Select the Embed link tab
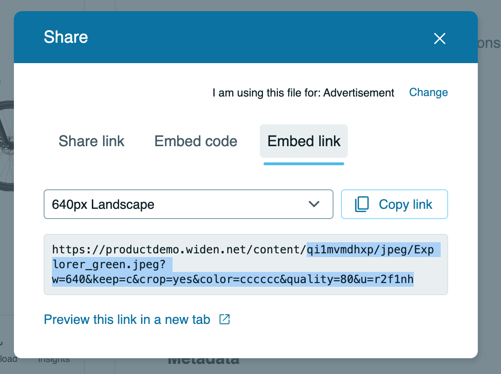The height and width of the screenshot is (374, 501). (x=304, y=141)
